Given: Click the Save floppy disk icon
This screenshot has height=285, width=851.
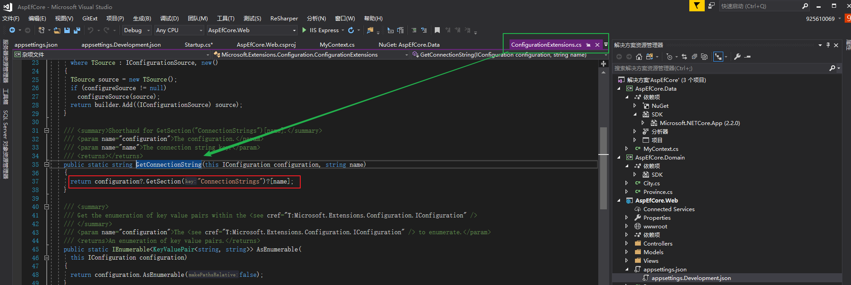Looking at the screenshot, I should click(67, 30).
